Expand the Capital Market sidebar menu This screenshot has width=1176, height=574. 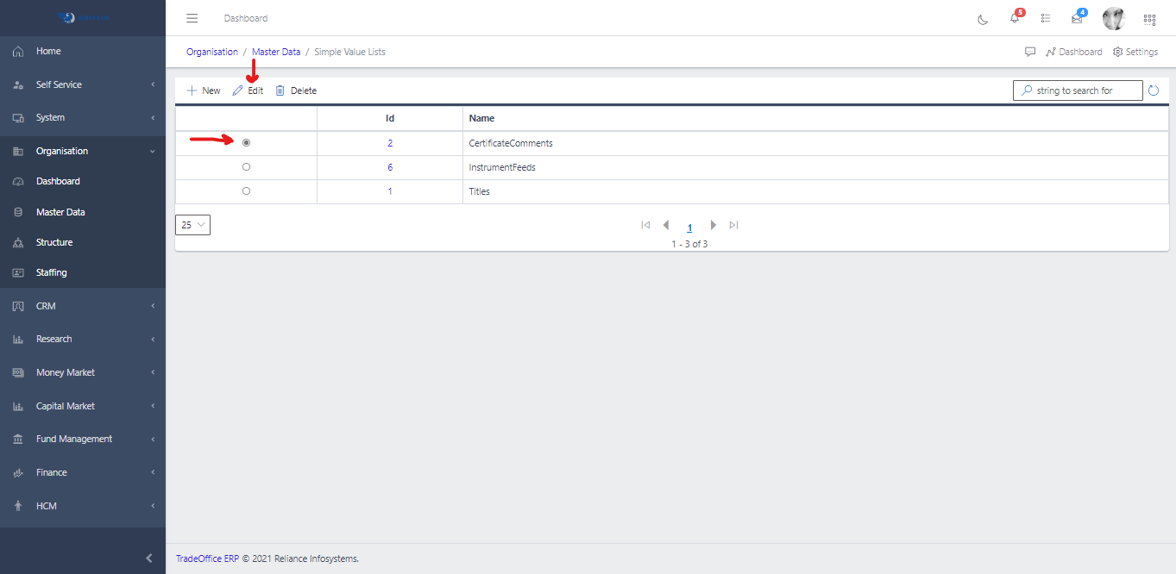pos(83,406)
